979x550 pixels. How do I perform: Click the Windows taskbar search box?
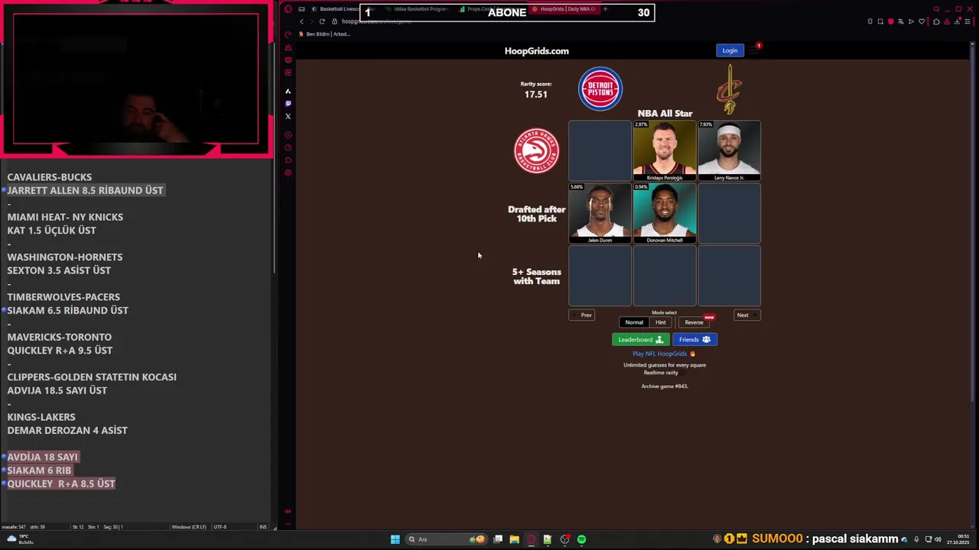point(447,539)
